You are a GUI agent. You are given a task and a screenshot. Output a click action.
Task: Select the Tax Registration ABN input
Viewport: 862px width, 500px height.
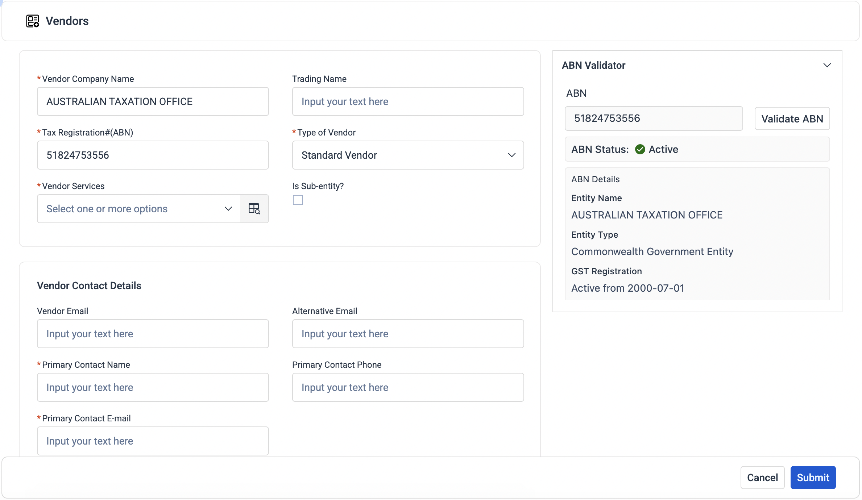click(153, 155)
